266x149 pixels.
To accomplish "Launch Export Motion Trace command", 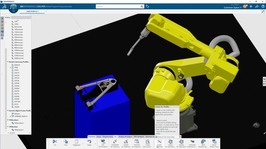I will [x=214, y=143].
